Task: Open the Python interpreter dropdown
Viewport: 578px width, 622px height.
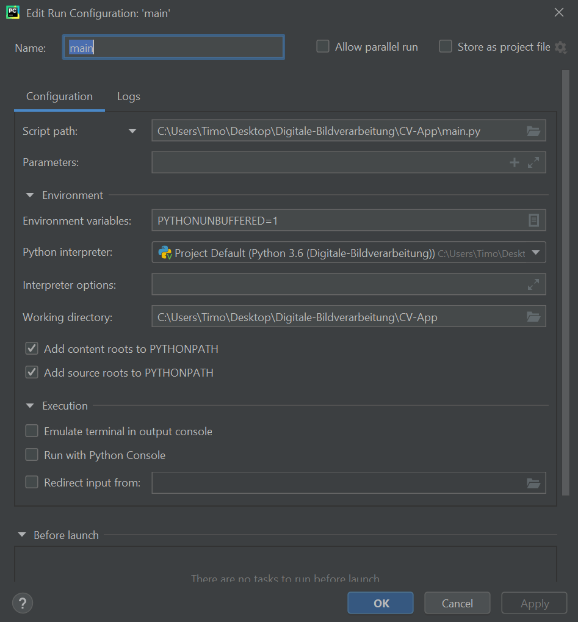Action: point(535,253)
